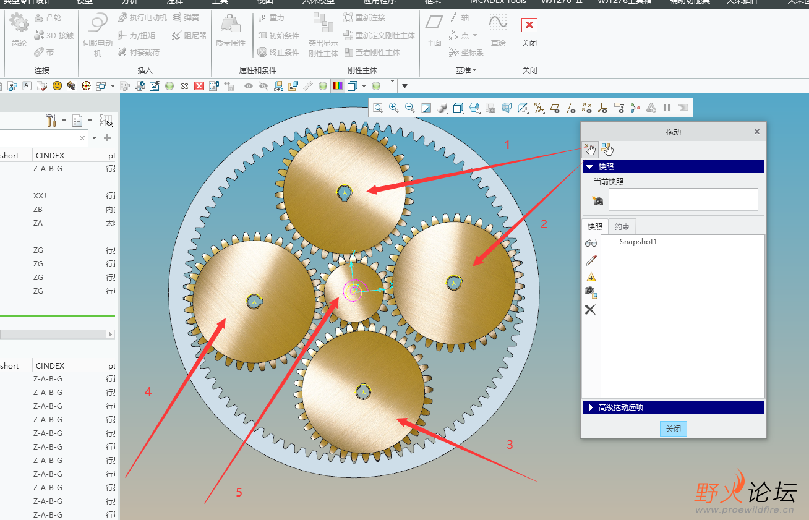Image resolution: width=809 pixels, height=520 pixels.
Task: Toggle model tree column visibility icon
Action: (x=106, y=121)
